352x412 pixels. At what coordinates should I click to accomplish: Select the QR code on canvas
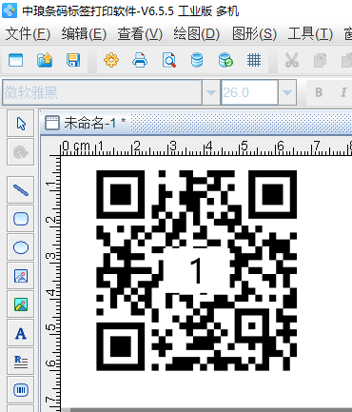coord(197,270)
